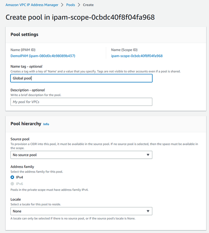Screen dimensions: 209x233
Task: Click into the Description text field
Action: (x=81, y=102)
